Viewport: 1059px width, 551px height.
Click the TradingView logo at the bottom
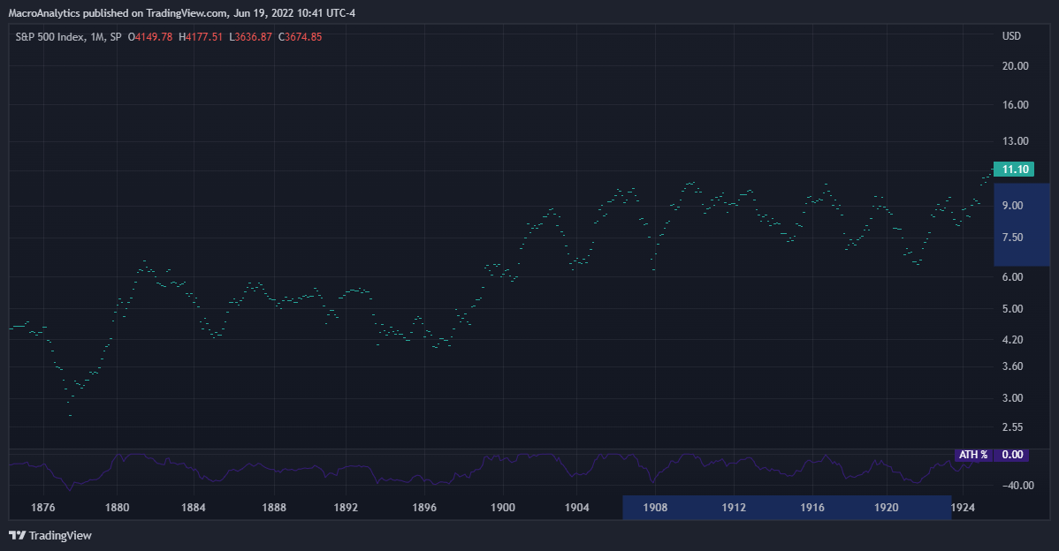point(50,535)
